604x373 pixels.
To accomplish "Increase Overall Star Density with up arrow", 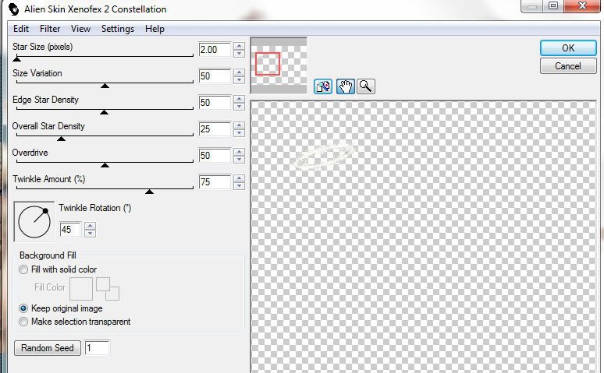I will [x=240, y=125].
